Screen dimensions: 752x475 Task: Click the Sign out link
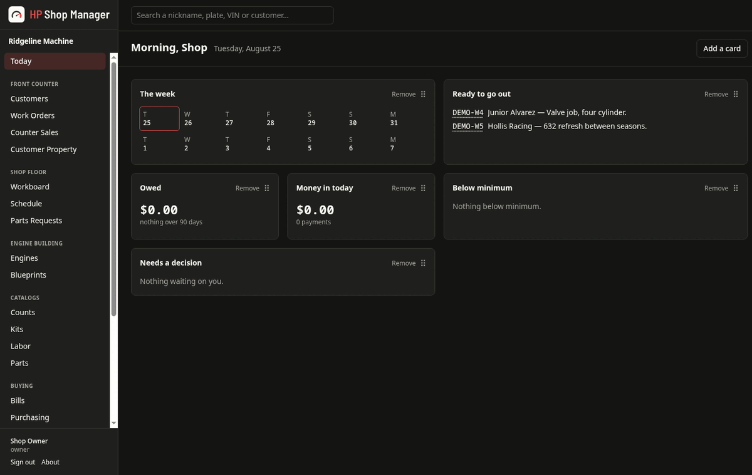(x=23, y=462)
